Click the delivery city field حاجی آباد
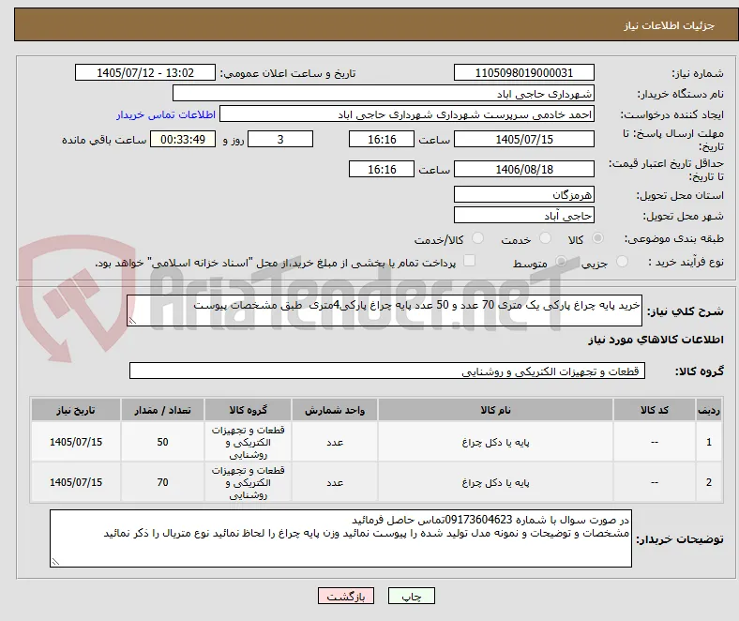 point(523,216)
